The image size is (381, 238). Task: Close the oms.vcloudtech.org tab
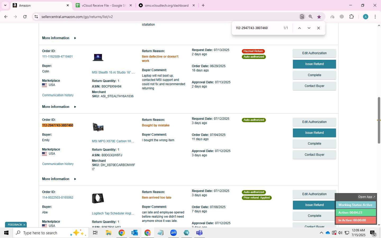[x=194, y=5]
